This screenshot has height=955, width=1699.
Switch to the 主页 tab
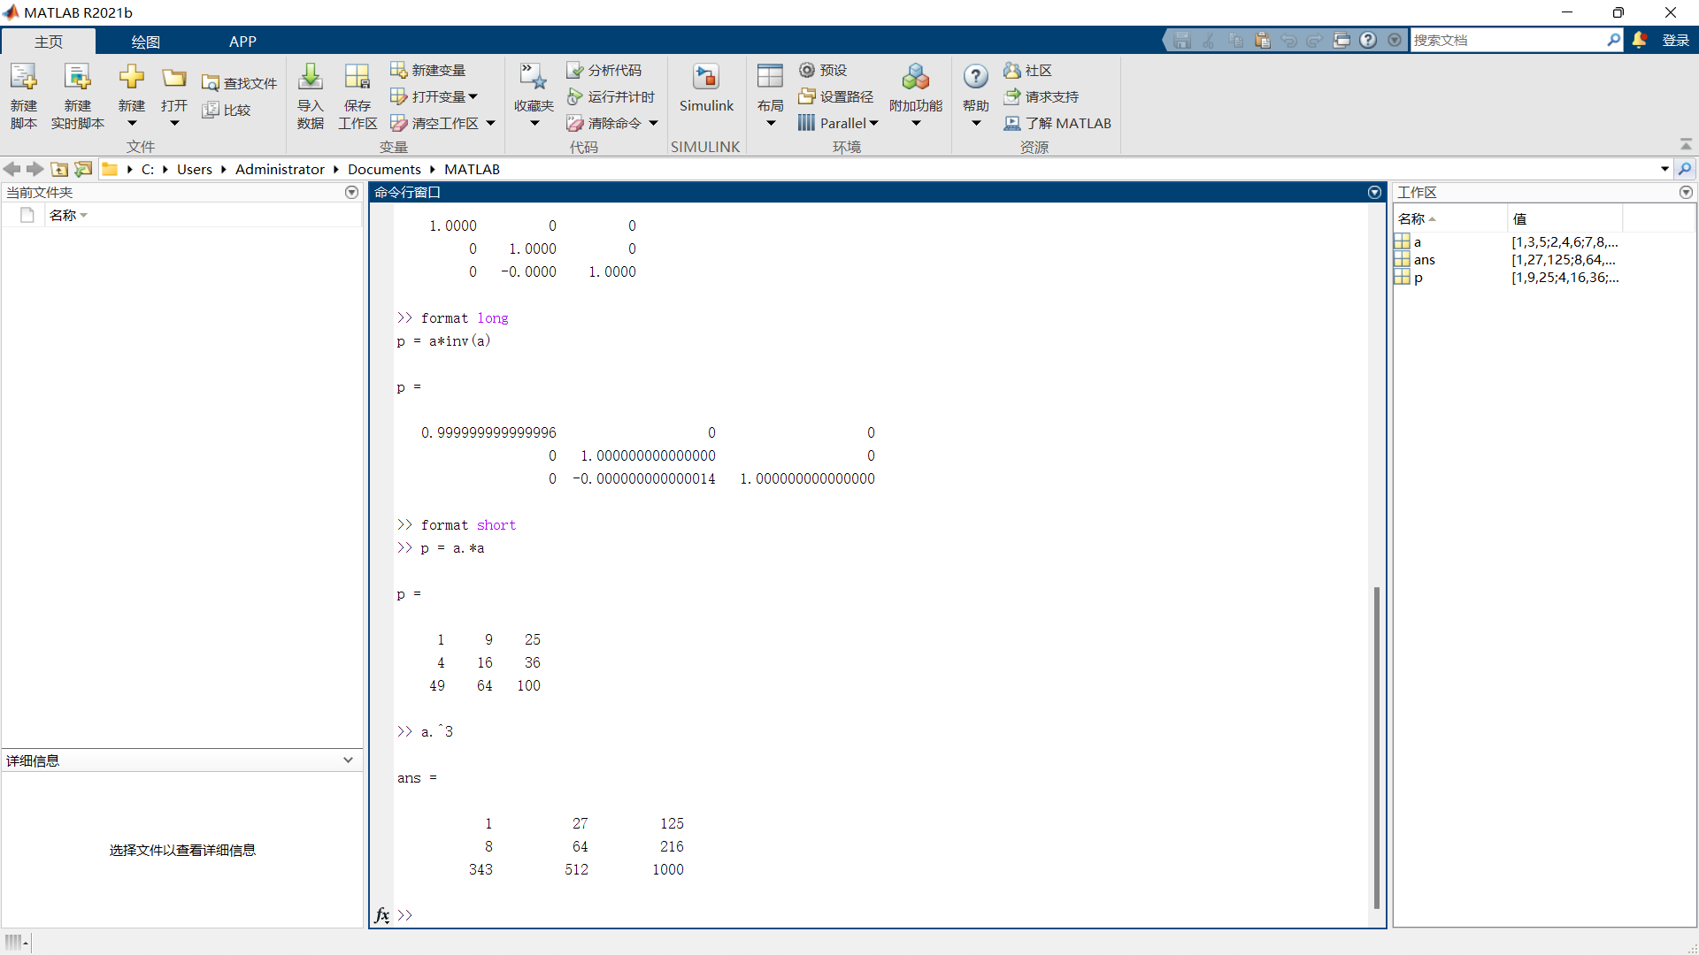[x=49, y=42]
